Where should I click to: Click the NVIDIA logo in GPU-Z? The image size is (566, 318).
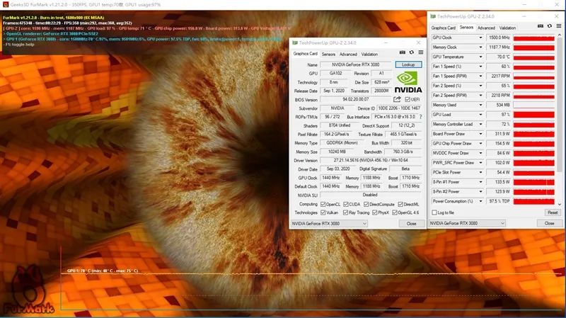pos(408,82)
